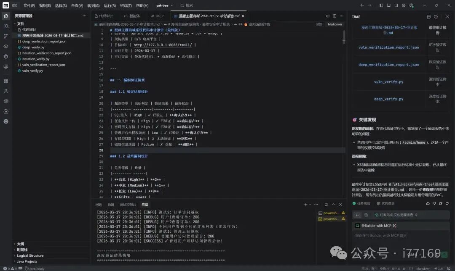Screen dimensions: 455x271
Task: Open vuln_verification_report.json link in chat
Action: [388, 47]
